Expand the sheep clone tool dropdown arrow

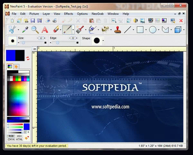tap(111, 30)
